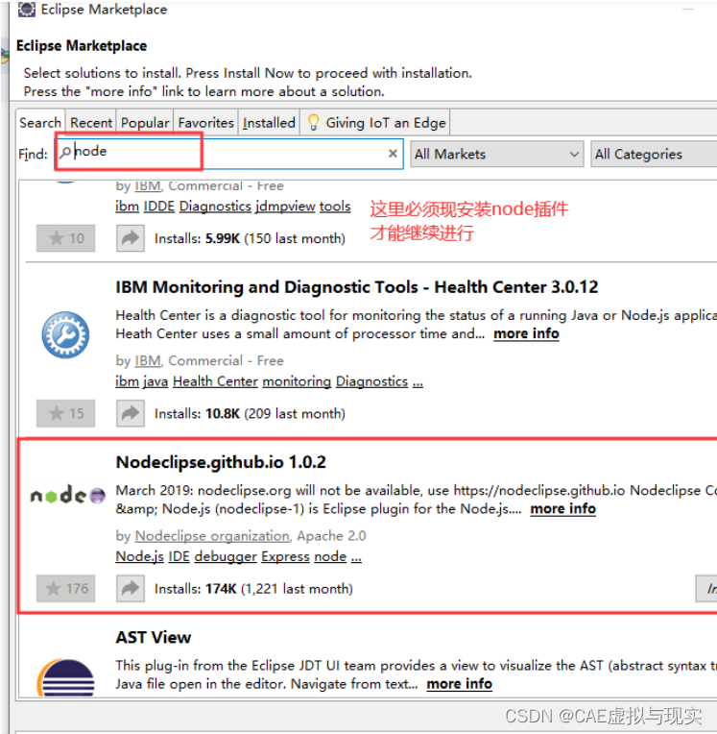Share the Health Center listing

pos(131,413)
